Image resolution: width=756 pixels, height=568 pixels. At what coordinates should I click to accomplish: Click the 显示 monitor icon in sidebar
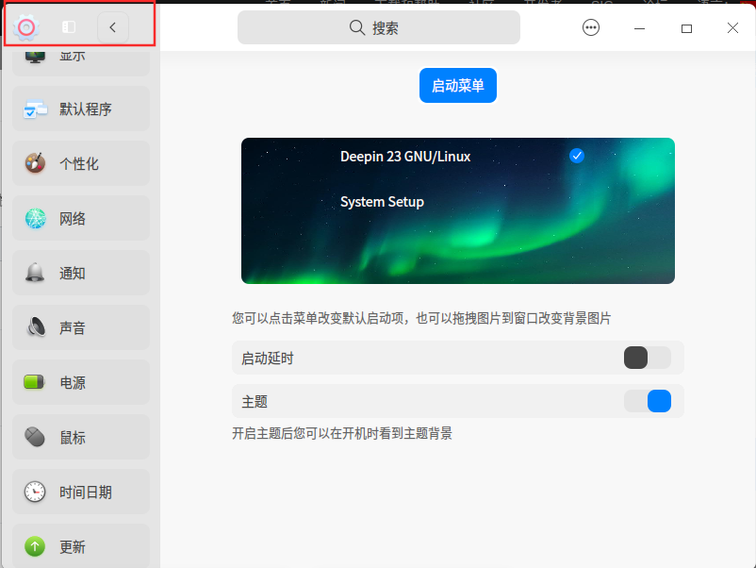pyautogui.click(x=35, y=57)
